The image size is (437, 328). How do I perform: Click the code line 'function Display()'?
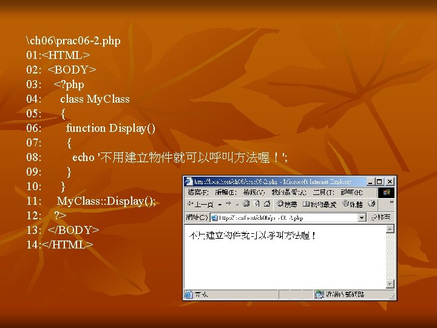[x=110, y=128]
